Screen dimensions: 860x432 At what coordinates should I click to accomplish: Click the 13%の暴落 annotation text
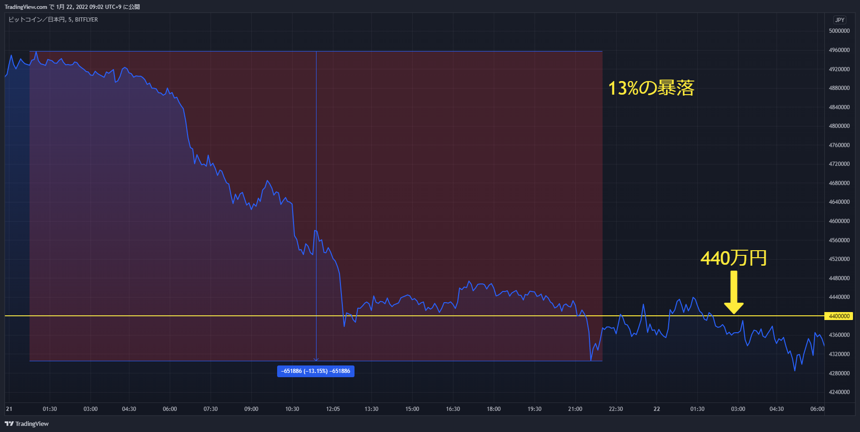click(651, 88)
